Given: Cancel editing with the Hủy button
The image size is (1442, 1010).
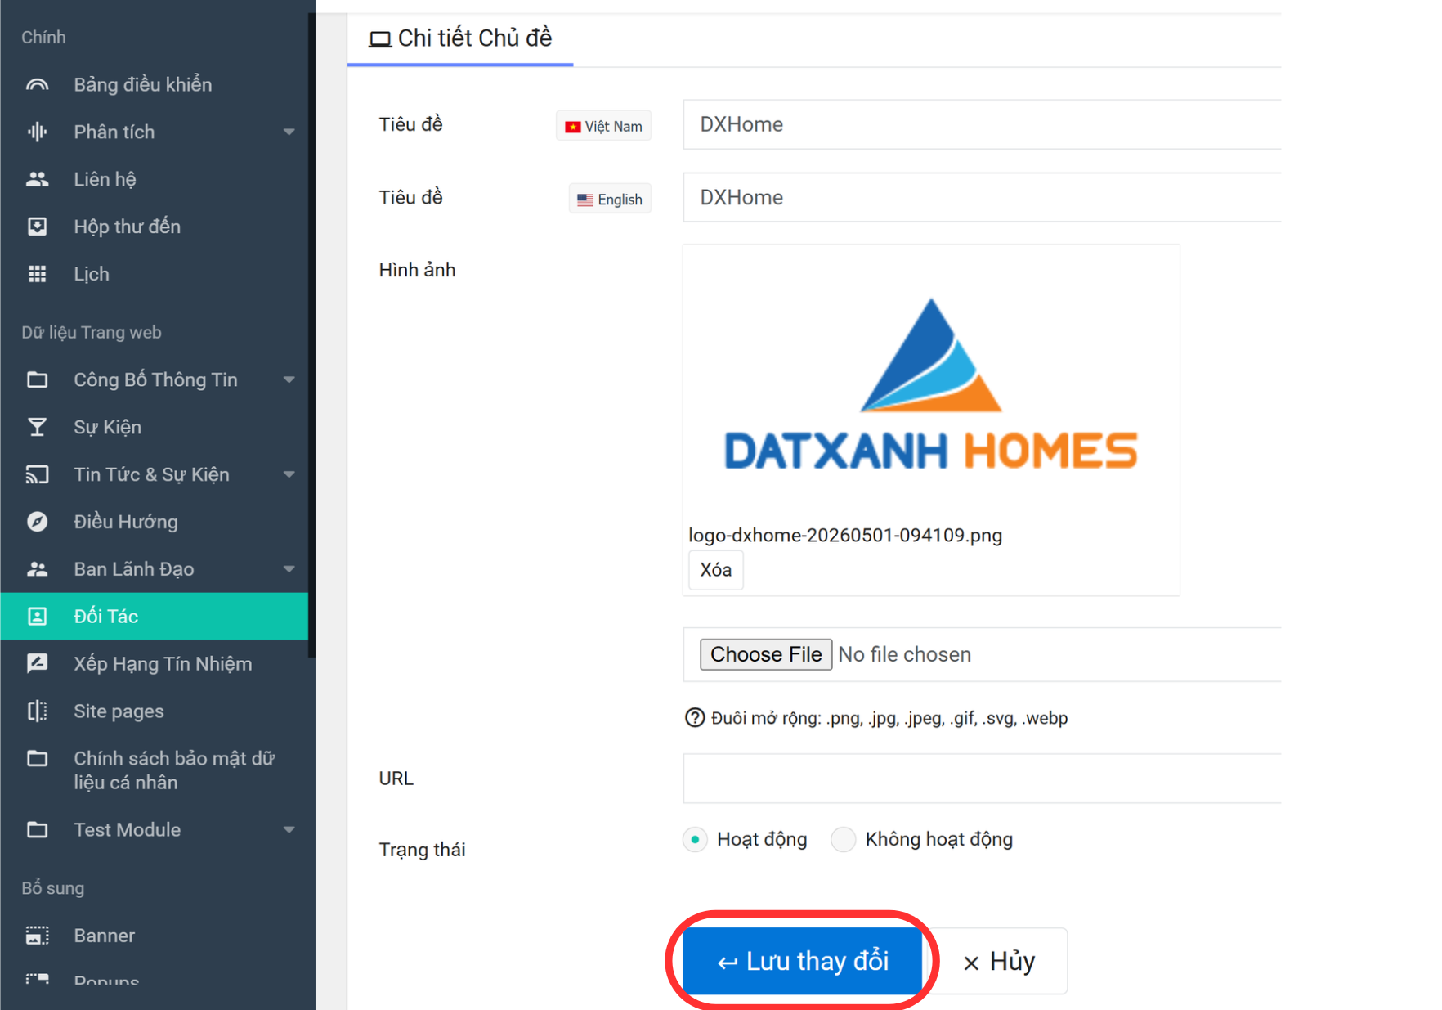Looking at the screenshot, I should point(998,961).
